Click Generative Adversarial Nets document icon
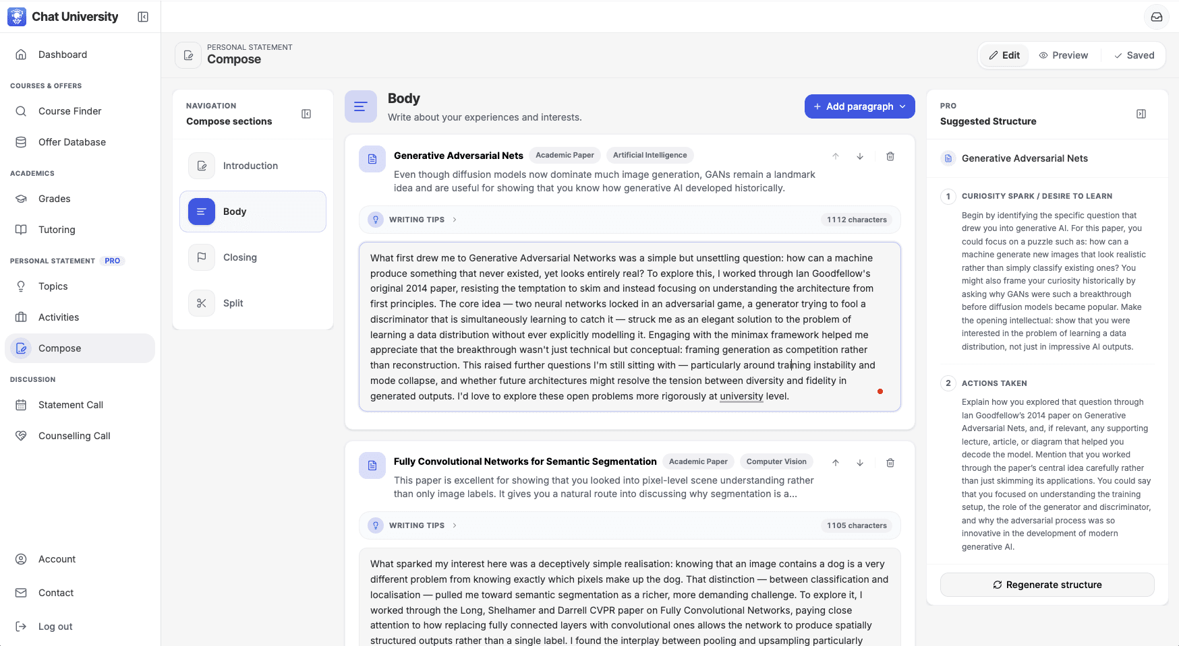The height and width of the screenshot is (646, 1179). click(x=372, y=159)
